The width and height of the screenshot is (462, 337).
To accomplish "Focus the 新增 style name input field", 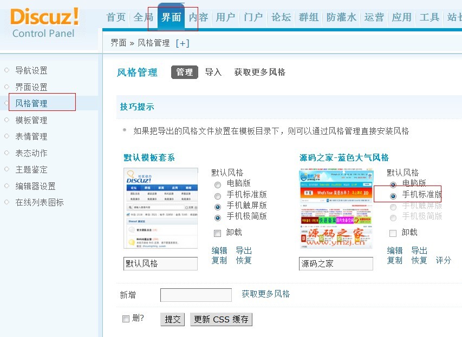I will [x=196, y=295].
